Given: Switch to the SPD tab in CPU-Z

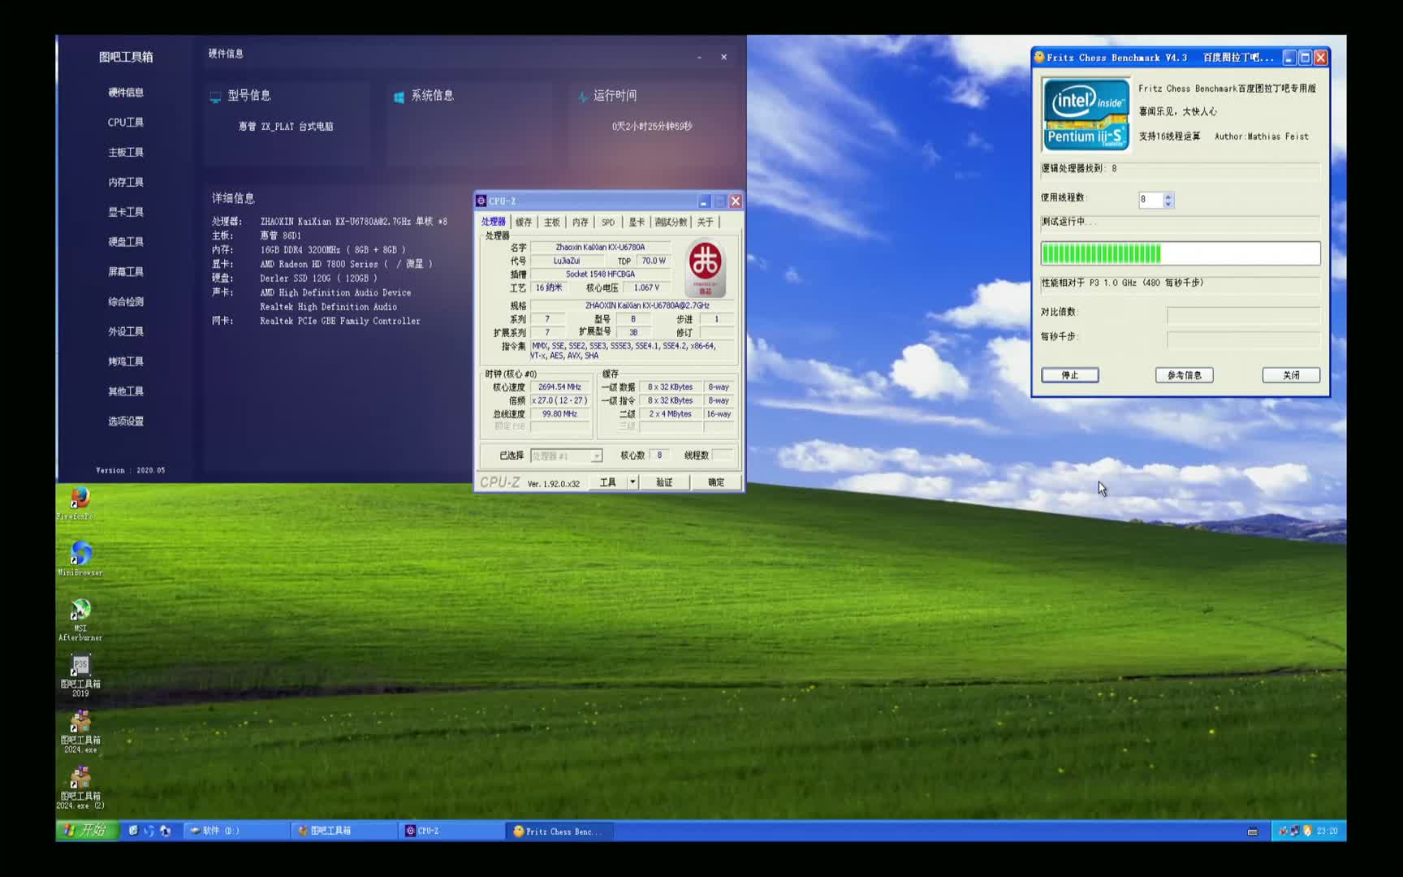Looking at the screenshot, I should (x=607, y=221).
